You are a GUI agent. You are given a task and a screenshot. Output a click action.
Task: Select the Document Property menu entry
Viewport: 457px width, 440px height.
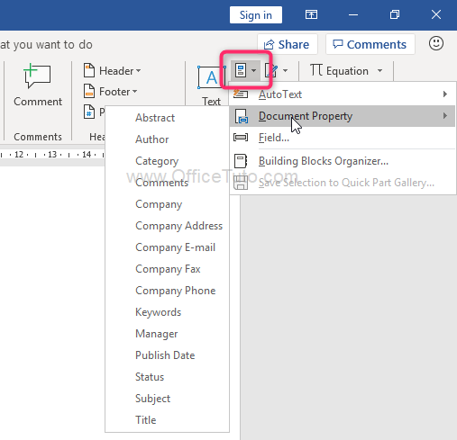point(343,116)
